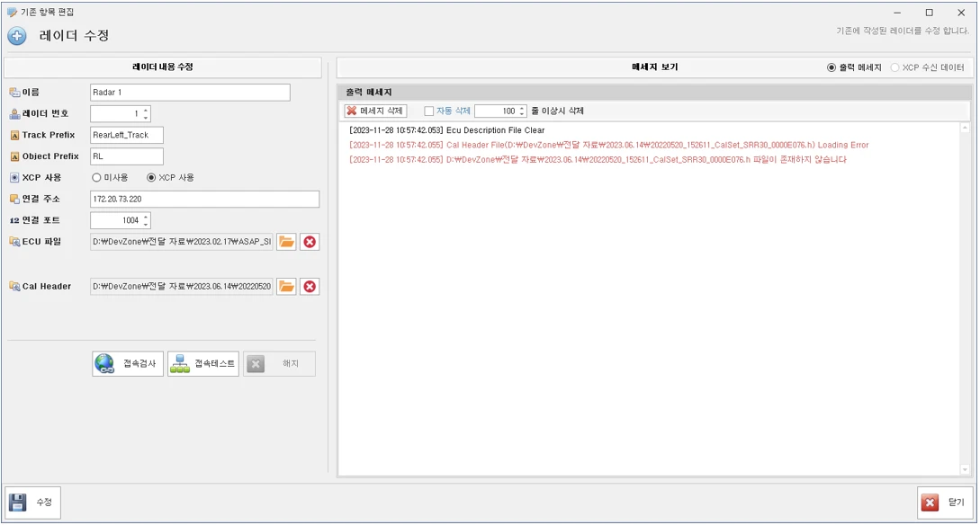Decrease the auto-delete line count of 100
This screenshot has height=525, width=980.
522,115
